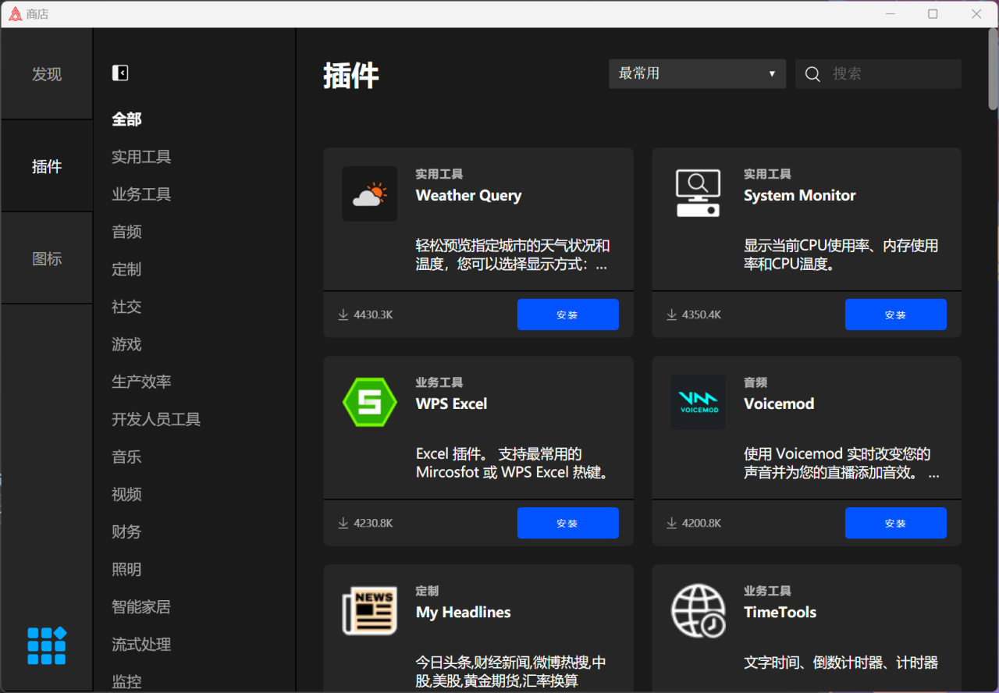Click the red app logo in title bar
999x693 pixels.
15,14
